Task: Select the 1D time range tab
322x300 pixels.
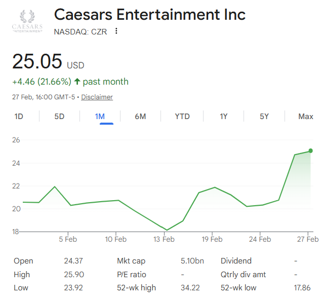Action: (x=19, y=117)
